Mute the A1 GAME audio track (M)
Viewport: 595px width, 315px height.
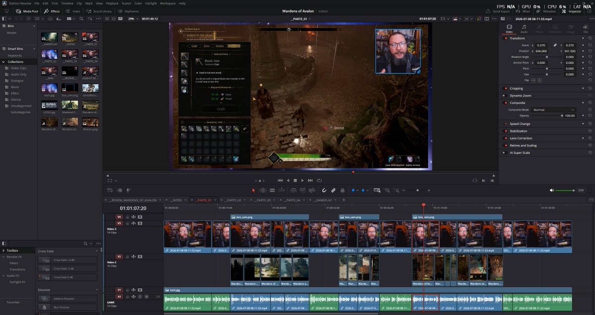[x=146, y=297]
